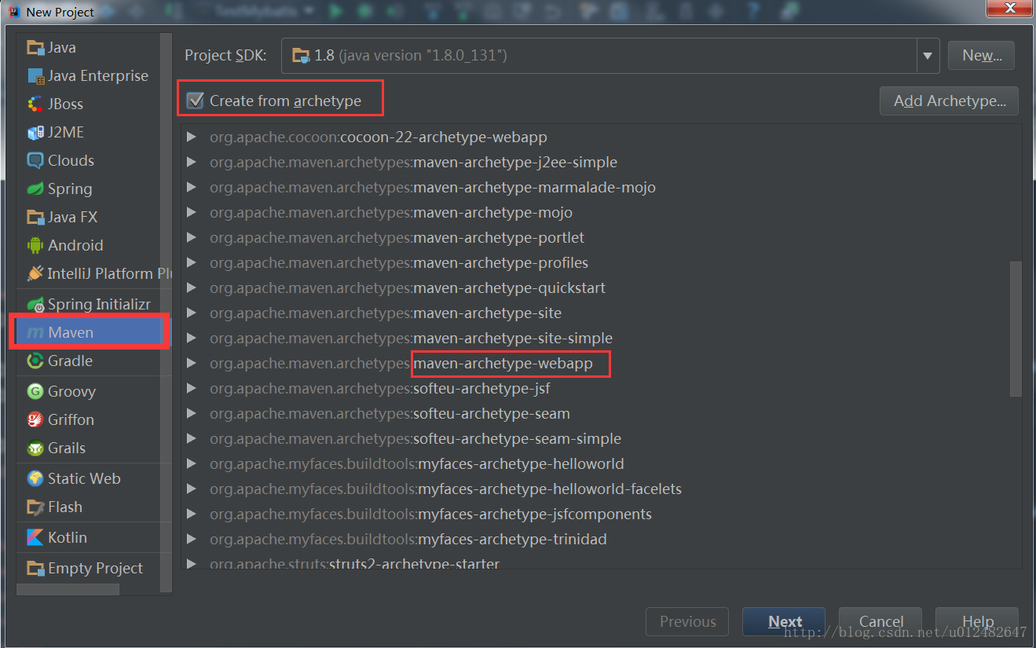
Task: Pick the Empty Project icon
Action: 35,568
